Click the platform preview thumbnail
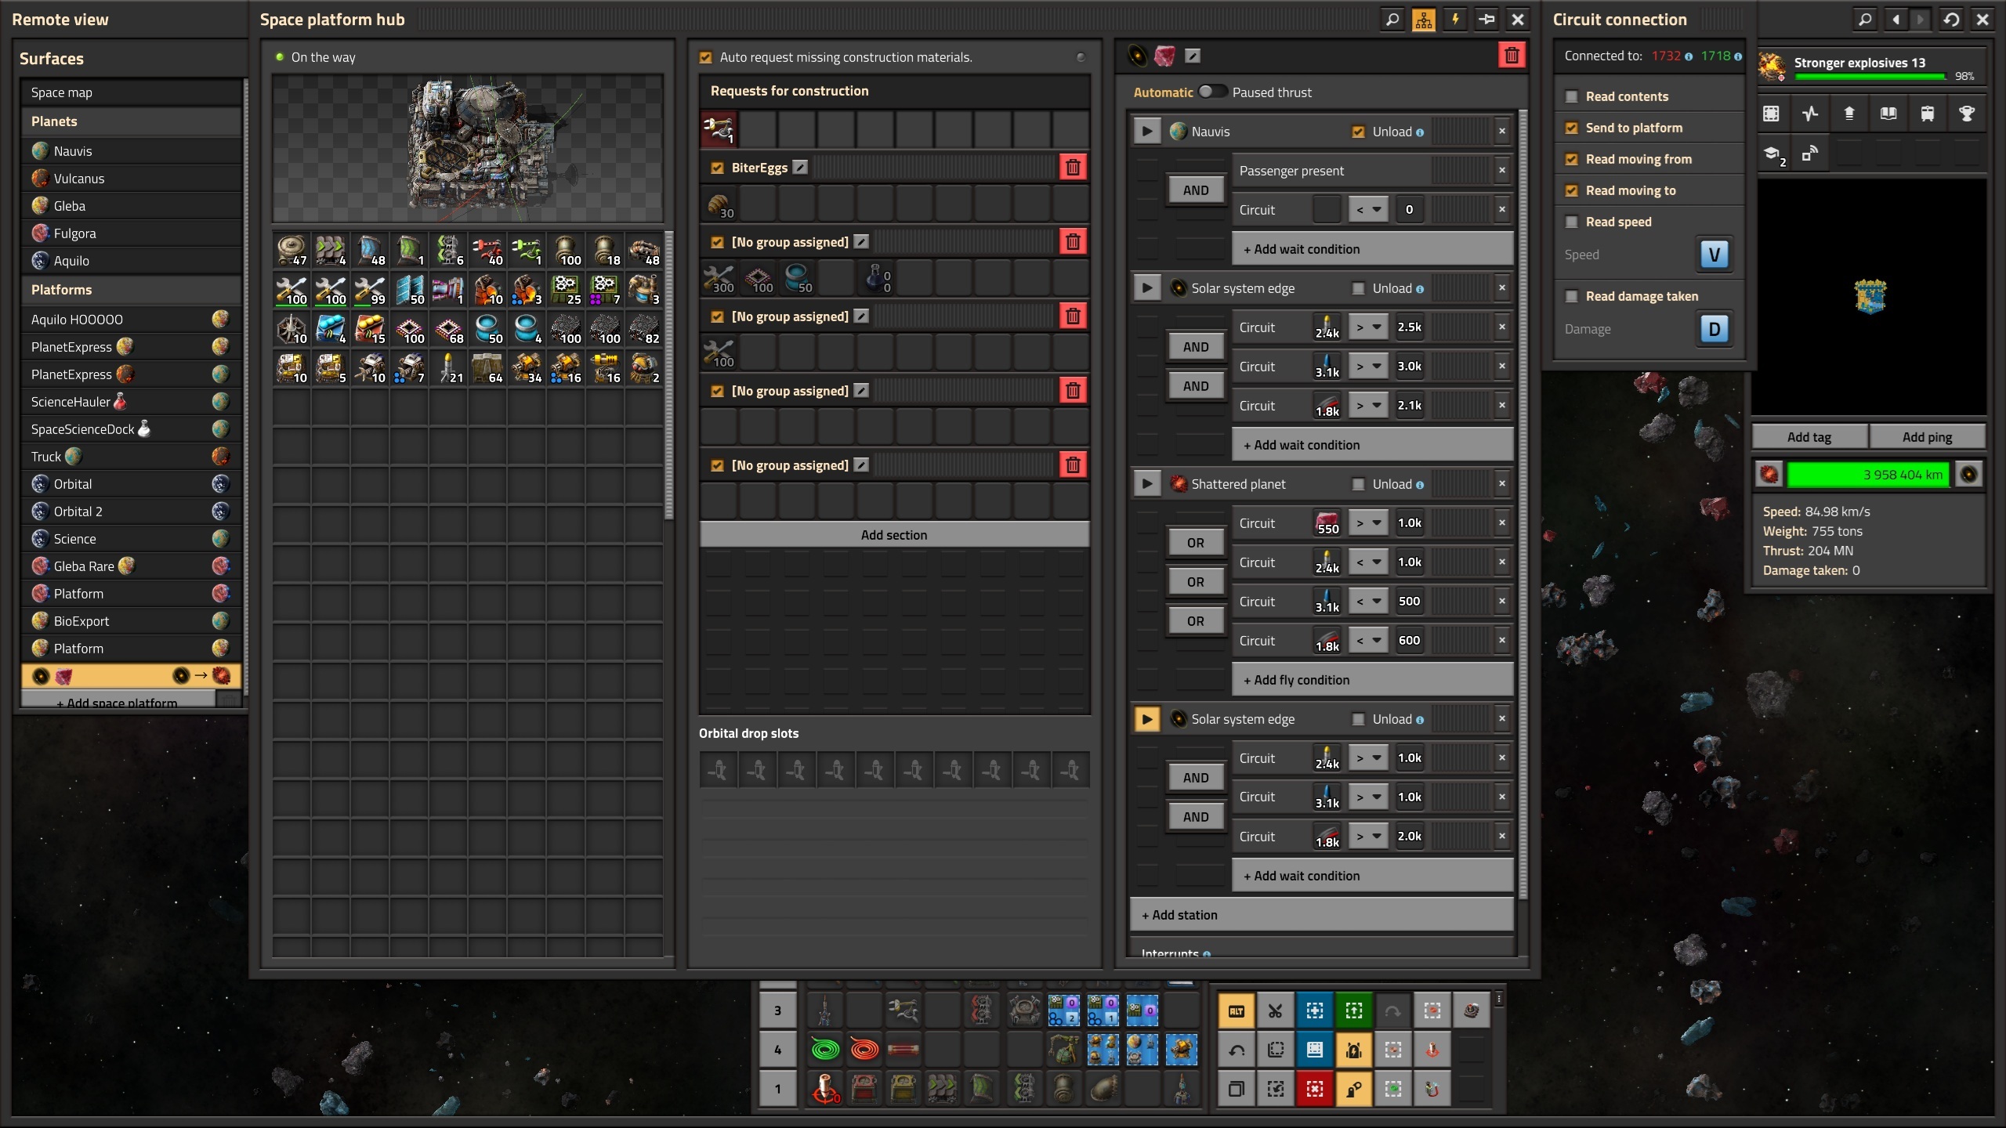 click(x=468, y=149)
